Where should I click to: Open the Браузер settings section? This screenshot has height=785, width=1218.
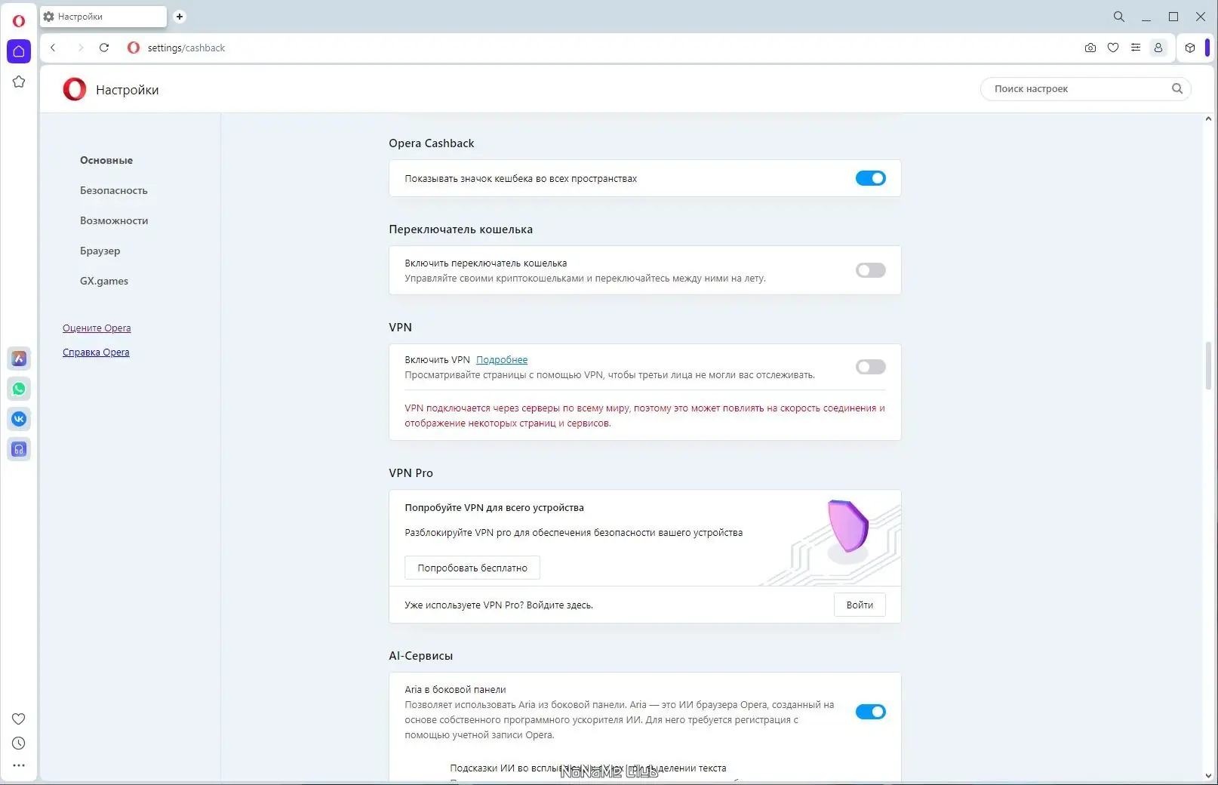pos(100,251)
